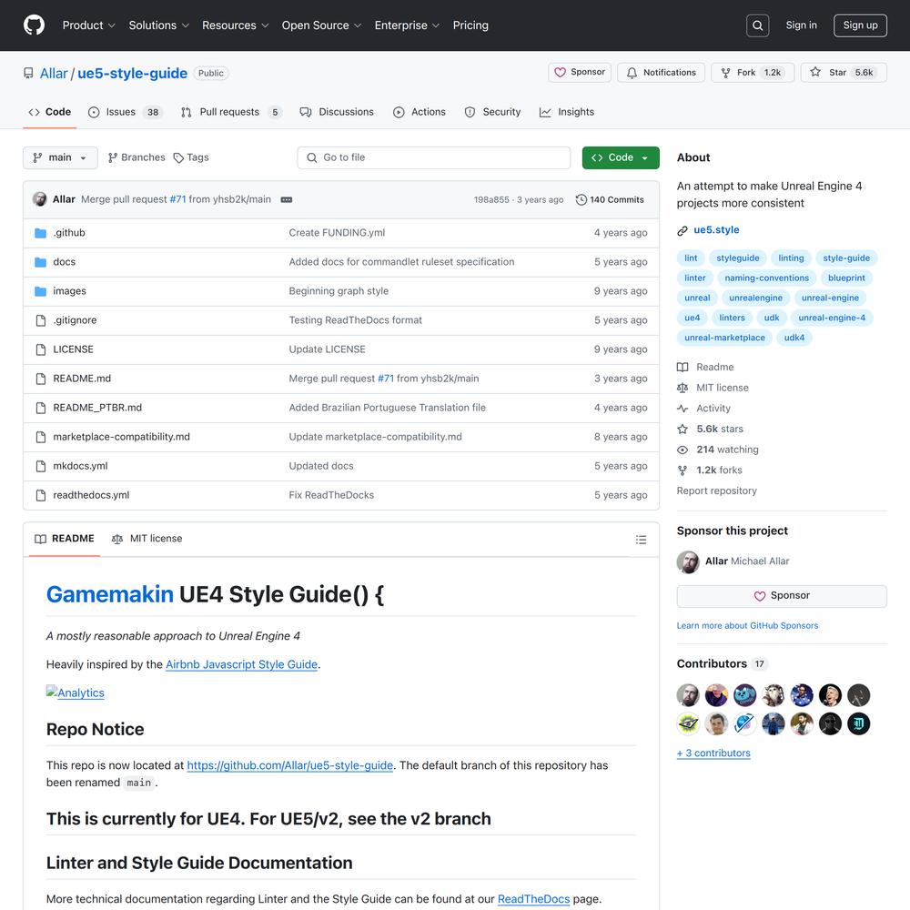Click the search magnifier icon in header

757,25
